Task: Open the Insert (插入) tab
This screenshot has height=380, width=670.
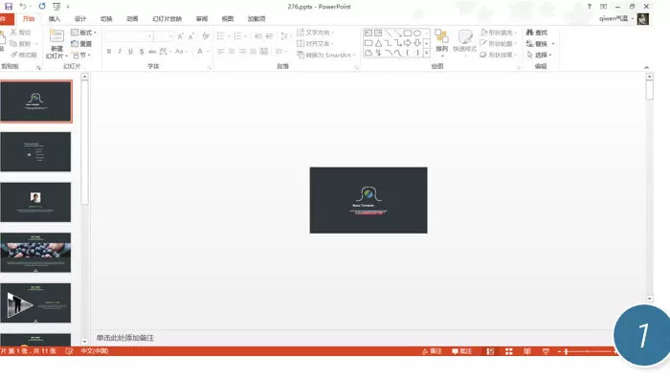Action: pyautogui.click(x=55, y=19)
